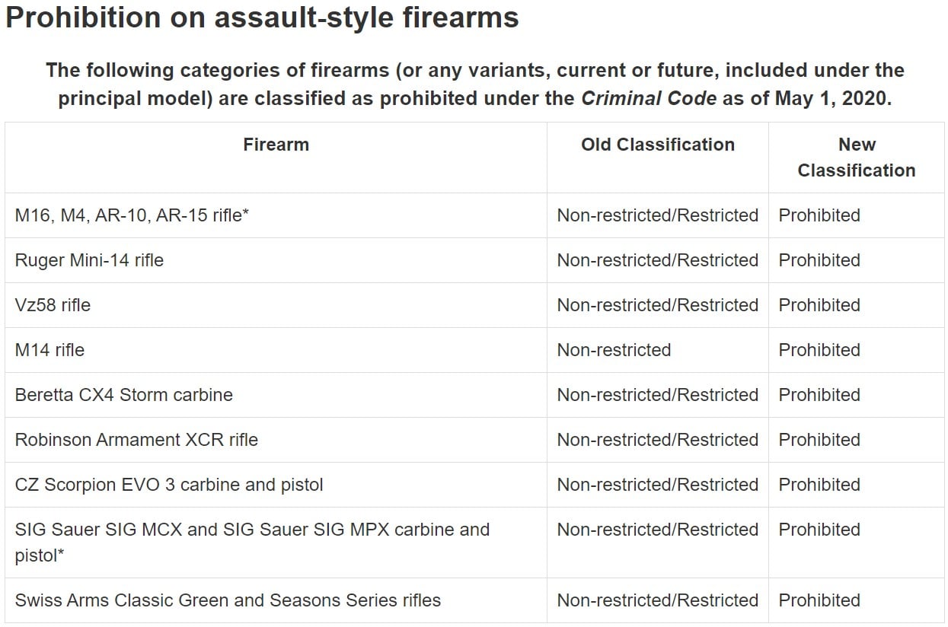Click Robinson Armament XCR rifle text
This screenshot has height=627, width=948.
point(136,440)
